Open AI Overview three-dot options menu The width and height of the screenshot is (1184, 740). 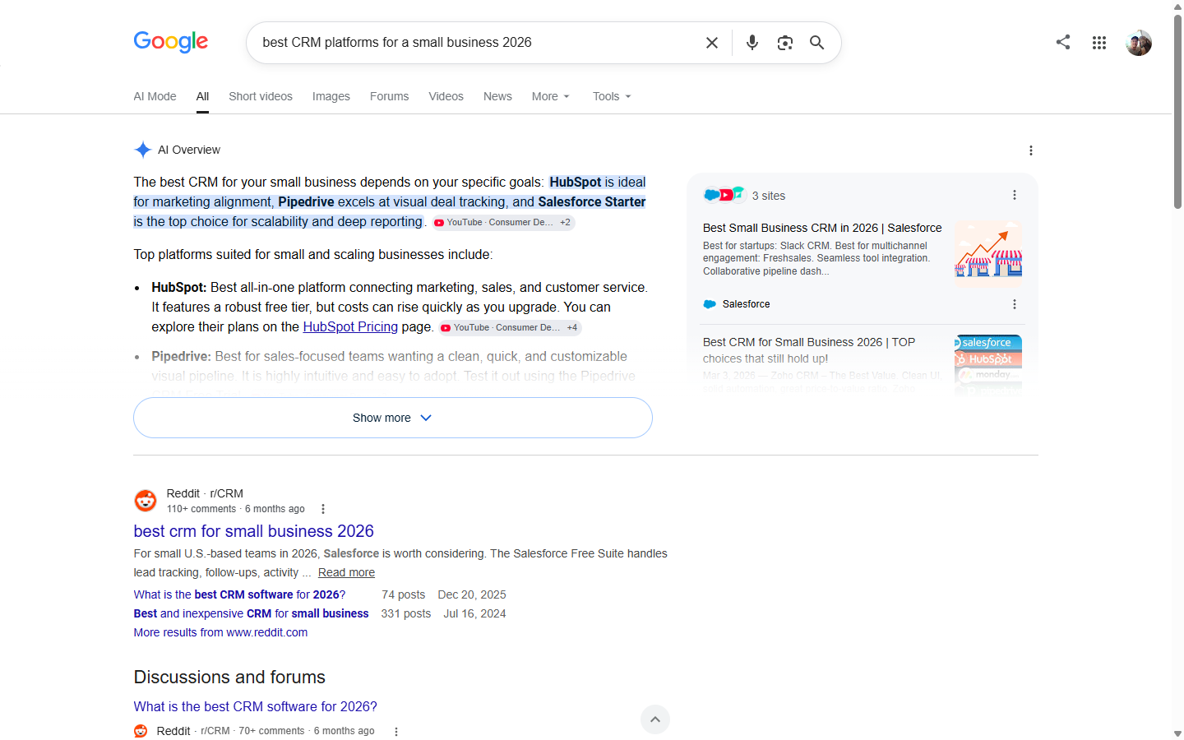pos(1031,150)
